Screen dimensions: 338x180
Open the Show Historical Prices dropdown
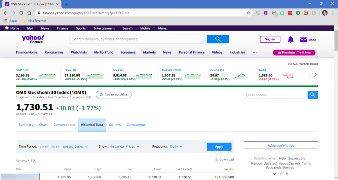tap(124, 147)
